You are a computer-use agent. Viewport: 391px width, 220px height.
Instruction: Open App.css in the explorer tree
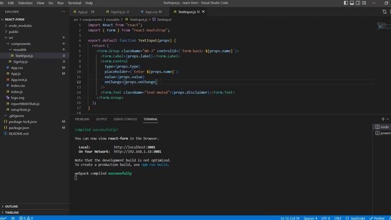point(35,68)
